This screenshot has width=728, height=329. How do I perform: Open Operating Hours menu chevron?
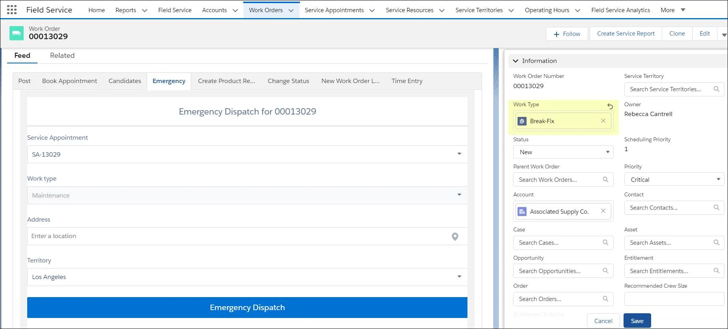pyautogui.click(x=577, y=11)
